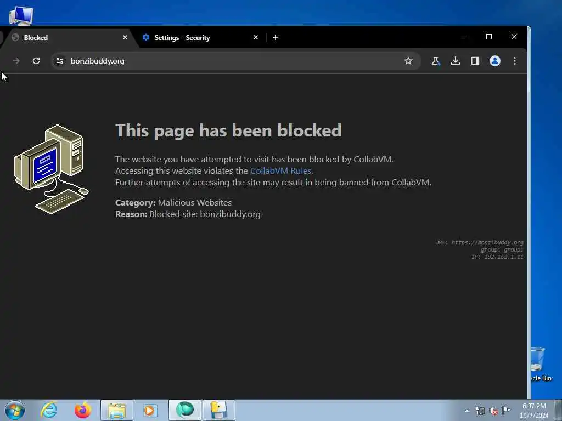Viewport: 562px width, 421px height.
Task: Switch to the Settings – Security tab
Action: click(x=201, y=38)
